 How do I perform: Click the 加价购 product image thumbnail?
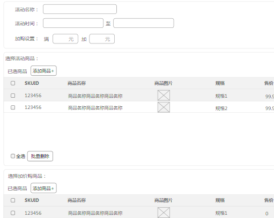(164, 213)
